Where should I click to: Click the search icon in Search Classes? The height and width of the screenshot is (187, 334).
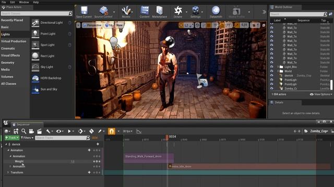[x=70, y=14]
